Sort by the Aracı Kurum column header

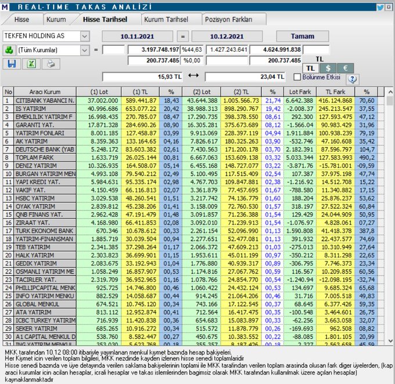[x=45, y=92]
